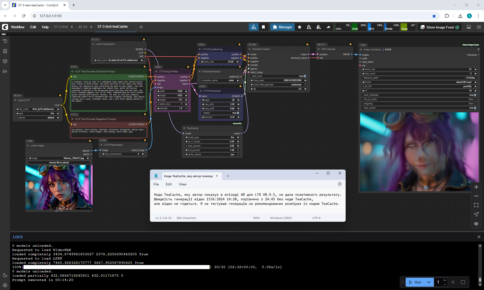The image size is (484, 290).
Task: Click the share arrow icon in toolbar
Action: pos(328,27)
